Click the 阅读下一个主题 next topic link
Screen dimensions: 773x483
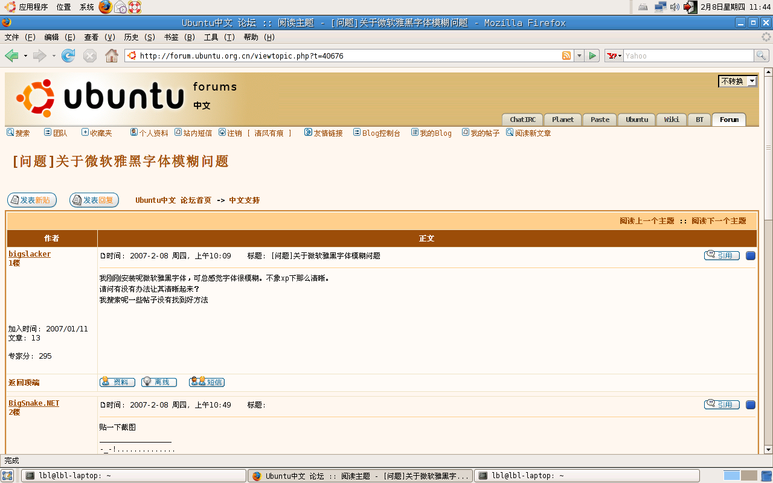(719, 221)
